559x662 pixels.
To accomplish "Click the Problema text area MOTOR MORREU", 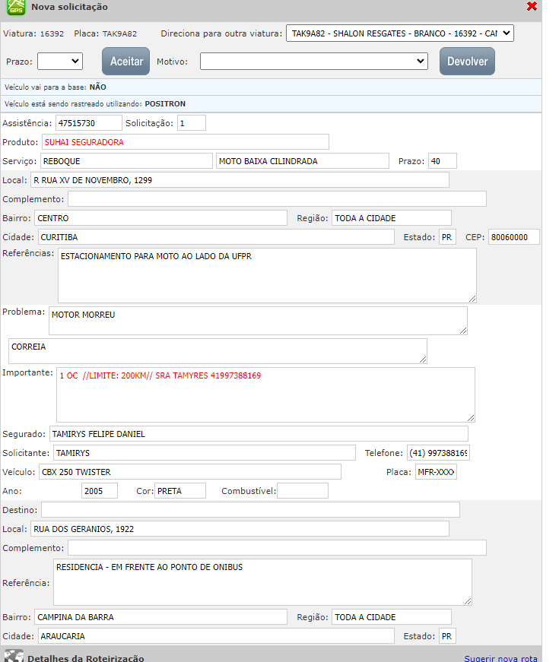I will pyautogui.click(x=258, y=321).
